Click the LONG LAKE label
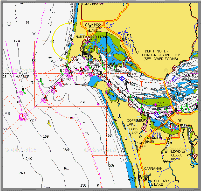This screenshot has height=191, width=201. pyautogui.click(x=134, y=131)
